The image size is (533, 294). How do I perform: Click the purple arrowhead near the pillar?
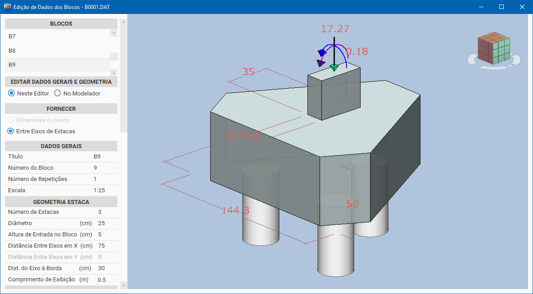pos(321,63)
